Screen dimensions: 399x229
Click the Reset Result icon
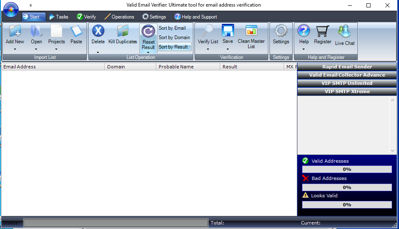[148, 32]
